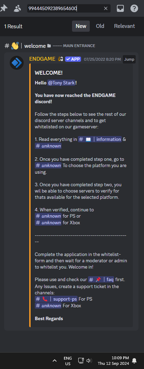Screen dimensions: 144x369
Task: Jump to the found message
Action: (x=129, y=59)
